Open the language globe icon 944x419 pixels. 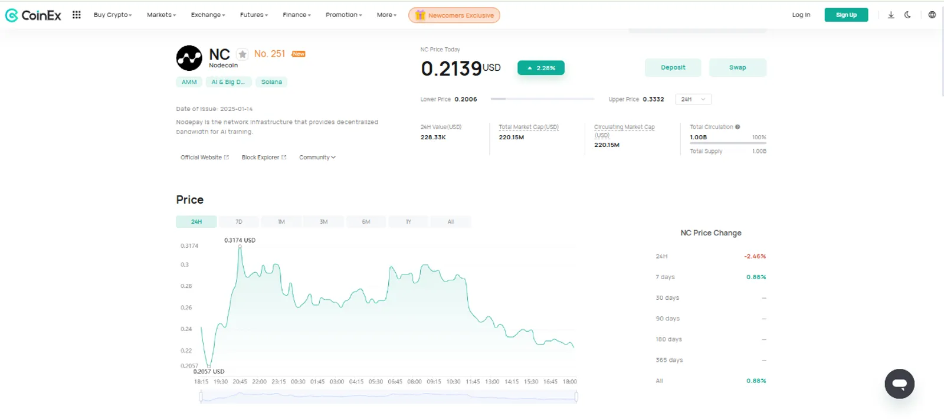(x=932, y=15)
